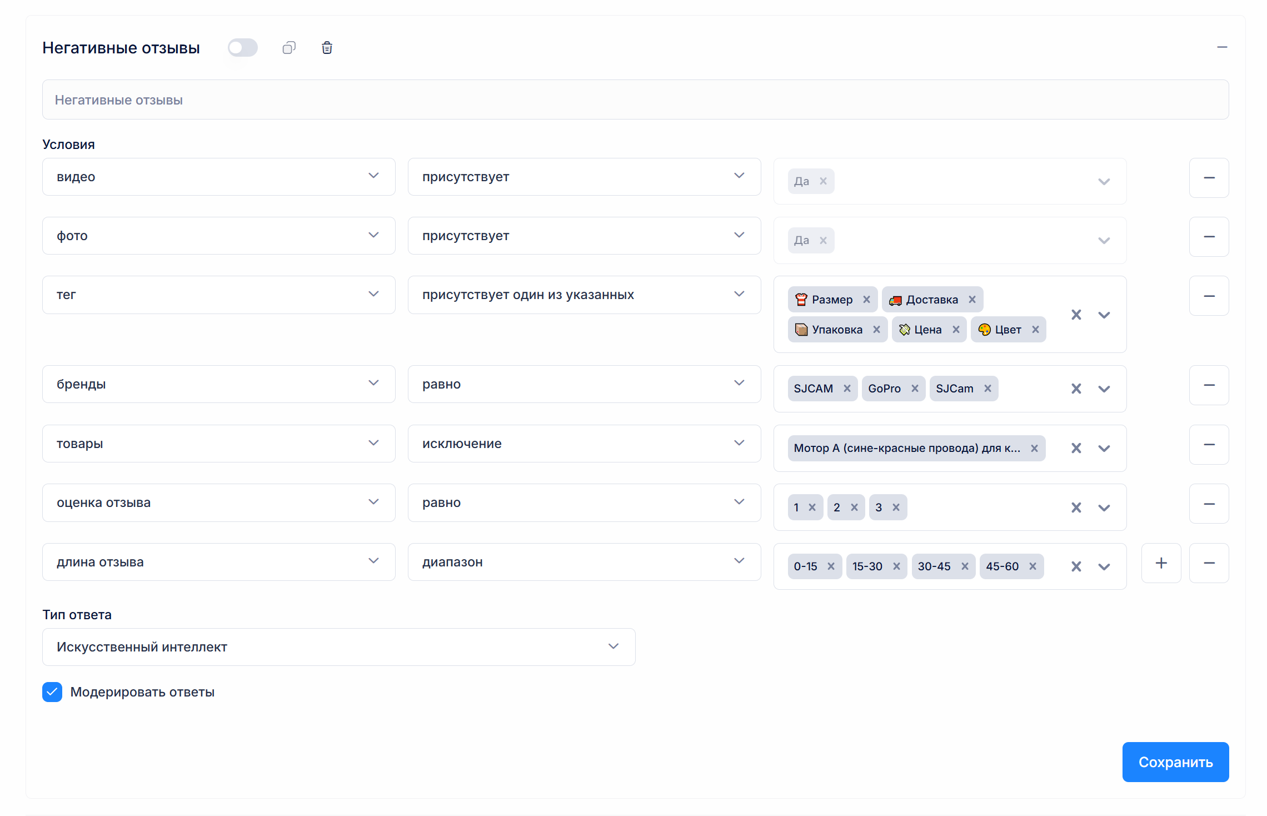Expand the brands values list chevron
The image size is (1267, 816).
1104,389
